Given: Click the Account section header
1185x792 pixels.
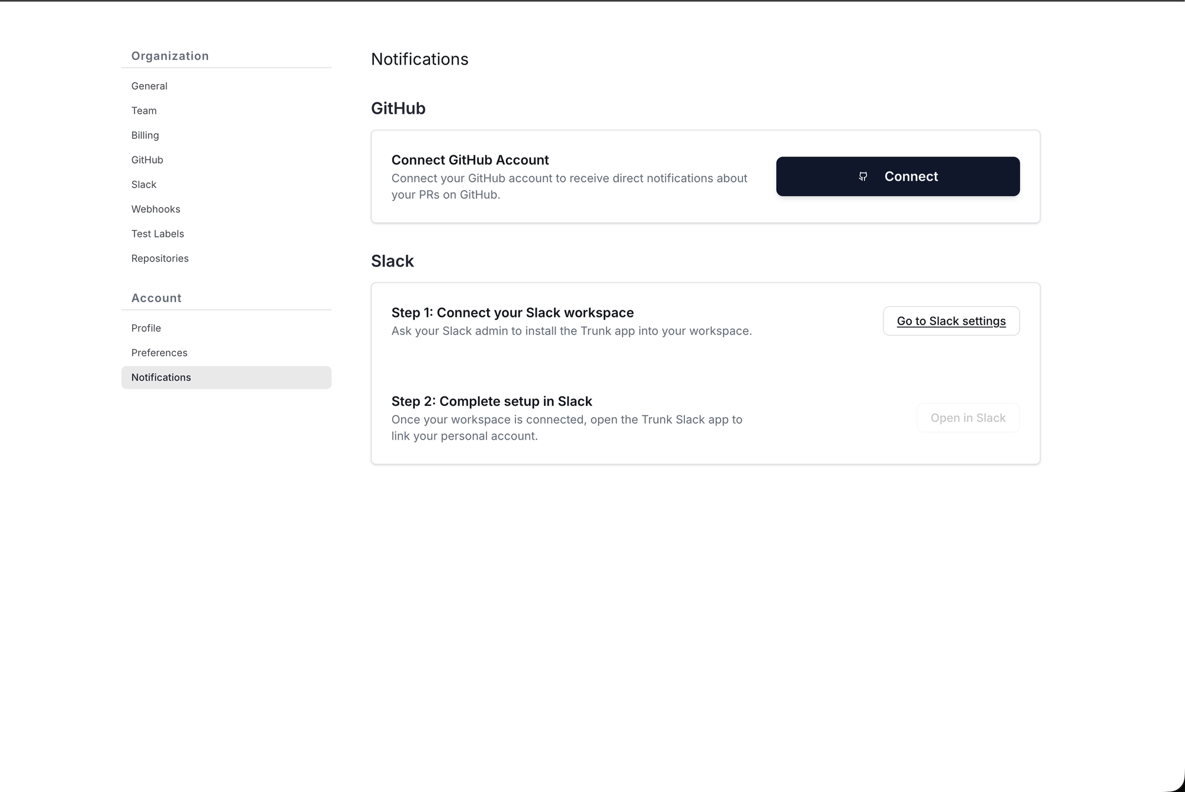Looking at the screenshot, I should pos(156,298).
